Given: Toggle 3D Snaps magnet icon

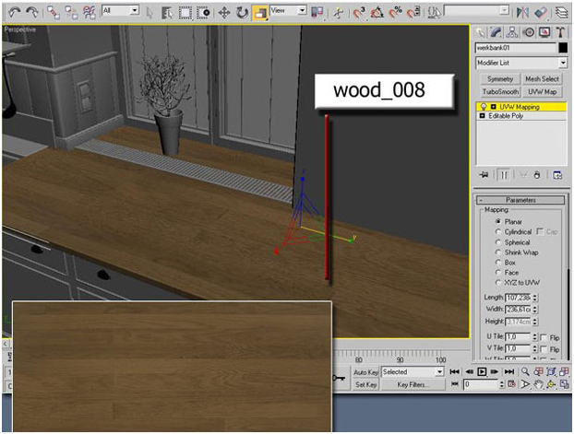Looking at the screenshot, I should [359, 13].
